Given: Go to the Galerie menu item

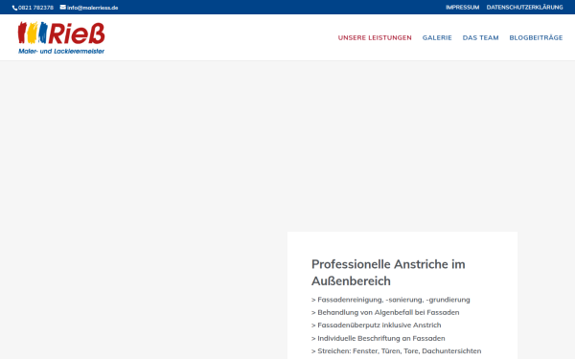Looking at the screenshot, I should click(437, 37).
